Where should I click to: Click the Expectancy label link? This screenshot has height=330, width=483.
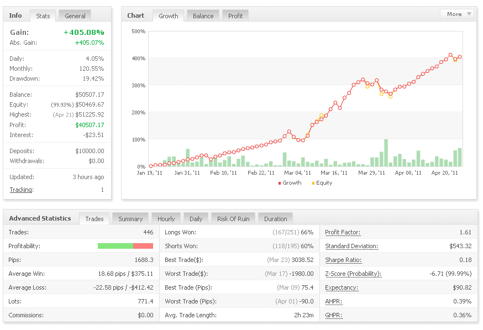[342, 287]
